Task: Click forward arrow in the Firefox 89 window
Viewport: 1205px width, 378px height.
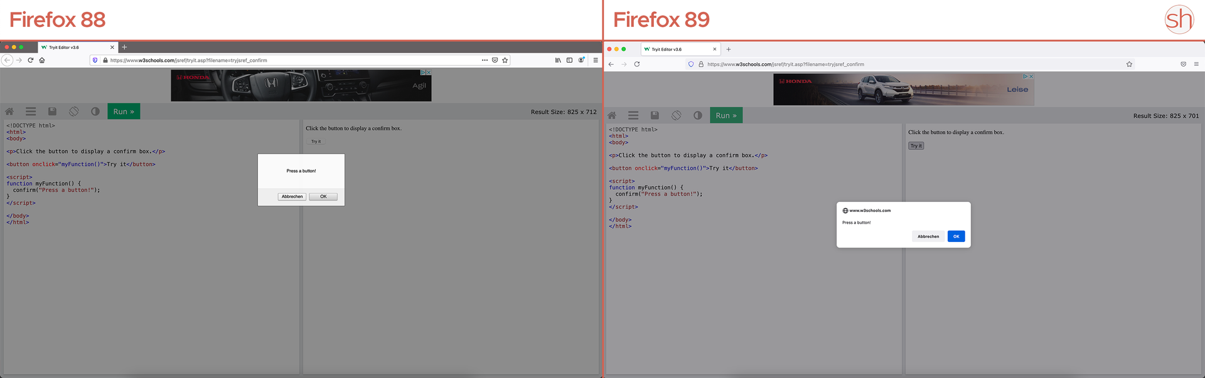Action: click(x=624, y=64)
